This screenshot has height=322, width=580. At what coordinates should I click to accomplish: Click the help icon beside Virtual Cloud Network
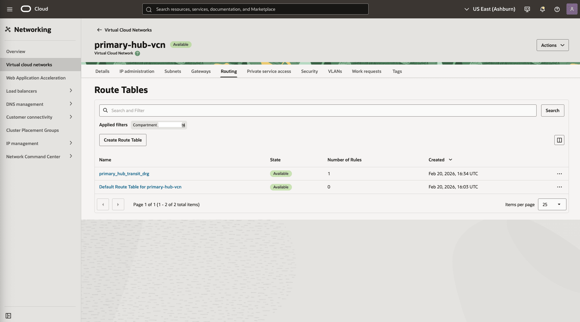tap(137, 53)
